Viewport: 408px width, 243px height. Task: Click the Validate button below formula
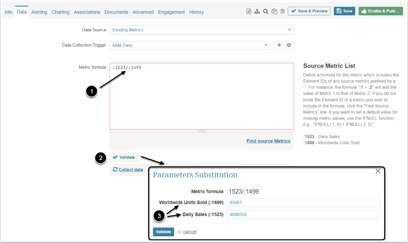pyautogui.click(x=124, y=157)
